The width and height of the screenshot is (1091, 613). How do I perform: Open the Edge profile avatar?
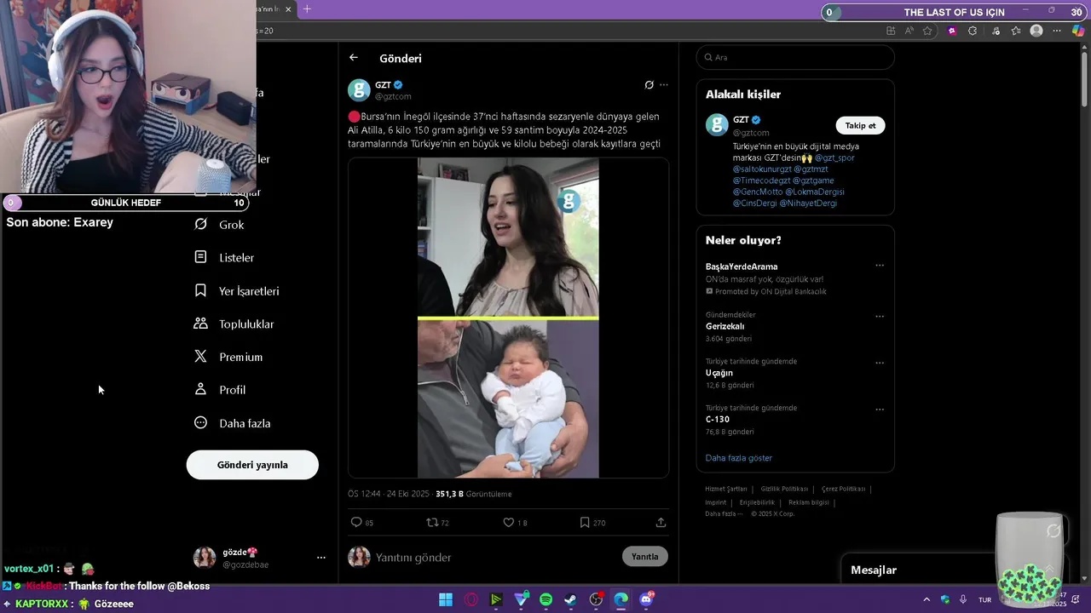tap(1036, 31)
